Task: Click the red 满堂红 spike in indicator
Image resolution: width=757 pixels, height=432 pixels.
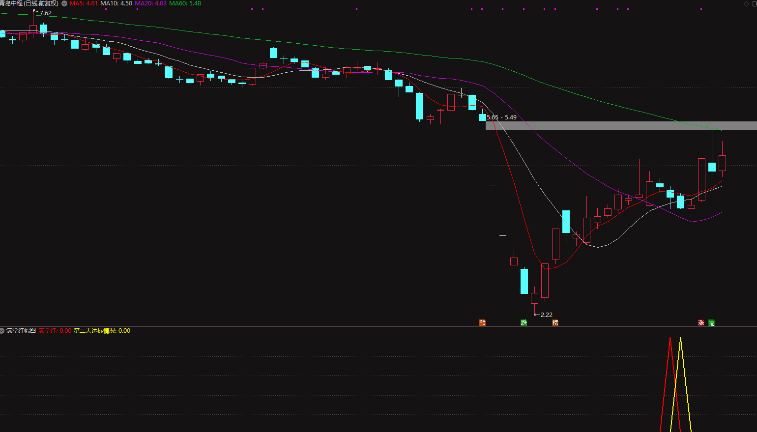Action: click(670, 383)
